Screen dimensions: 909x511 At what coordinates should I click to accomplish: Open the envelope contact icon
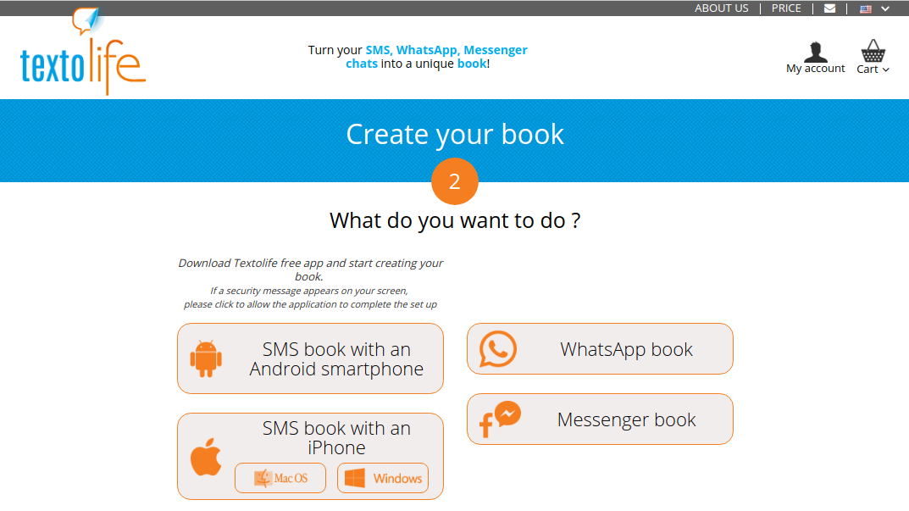(x=829, y=8)
